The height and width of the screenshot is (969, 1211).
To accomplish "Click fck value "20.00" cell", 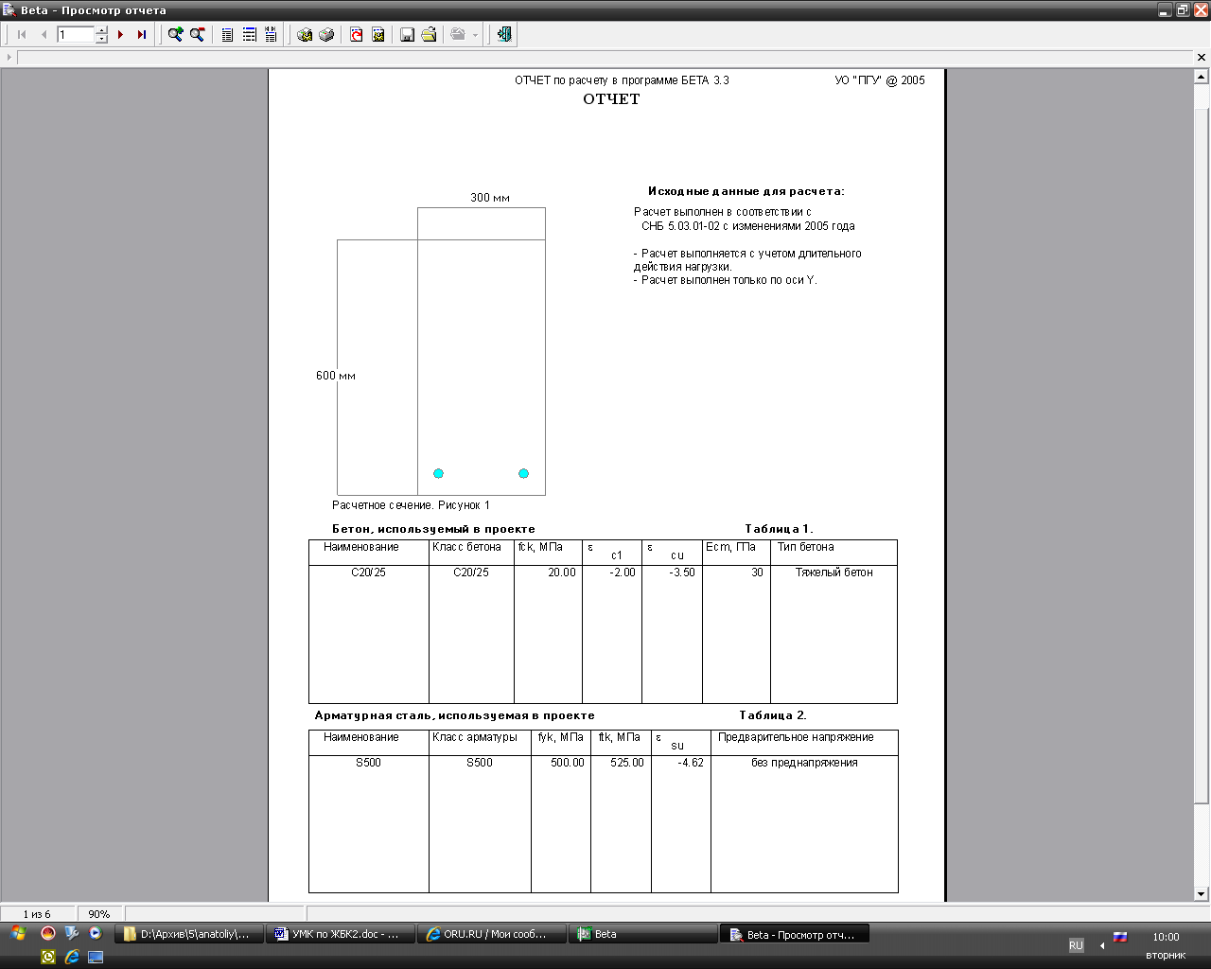I will point(562,573).
